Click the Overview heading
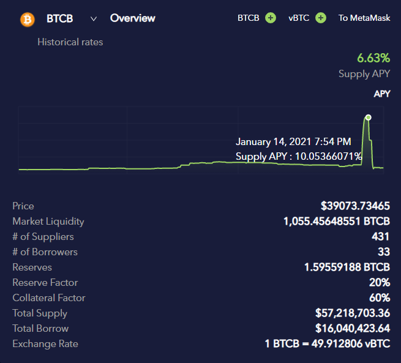Viewport: 401px width, 363px height. [132, 18]
